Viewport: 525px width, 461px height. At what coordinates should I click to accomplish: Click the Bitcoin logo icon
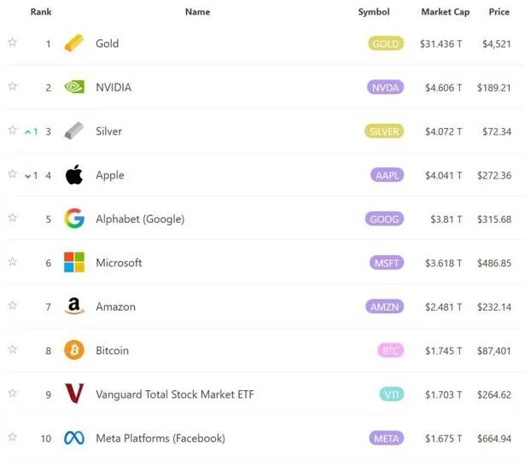74,350
